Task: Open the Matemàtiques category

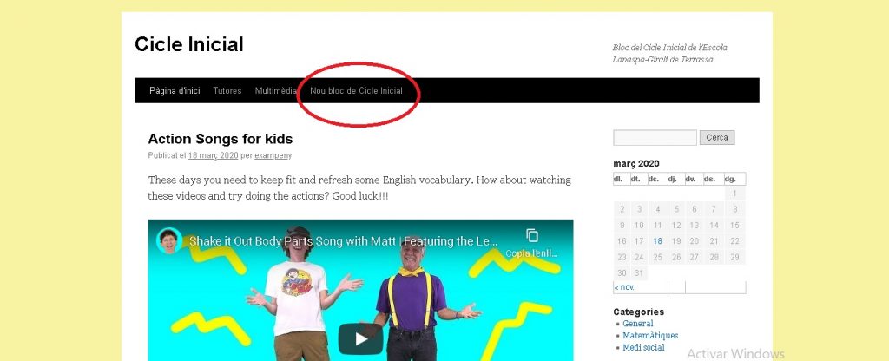Action: [650, 336]
